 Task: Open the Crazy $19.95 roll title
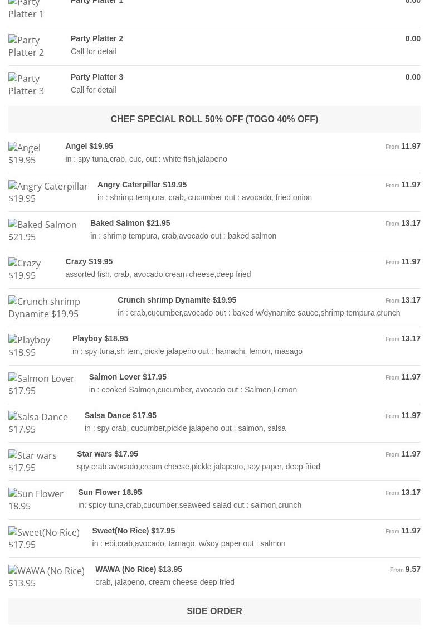(89, 261)
